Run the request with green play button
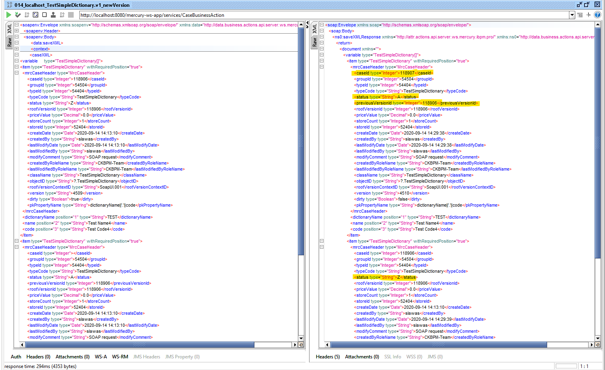Image resolution: width=605 pixels, height=370 pixels. [9, 15]
